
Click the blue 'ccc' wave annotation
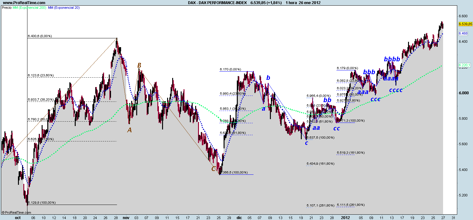click(x=375, y=99)
